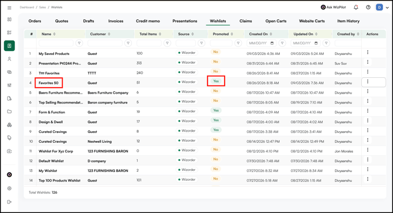Switch to the Quotes tab
Screen dimensions: 393x213
click(x=62, y=21)
